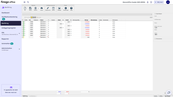This screenshot has height=97, width=173.
Task: Collapse the Egenskaper panel
Action: (155, 14)
